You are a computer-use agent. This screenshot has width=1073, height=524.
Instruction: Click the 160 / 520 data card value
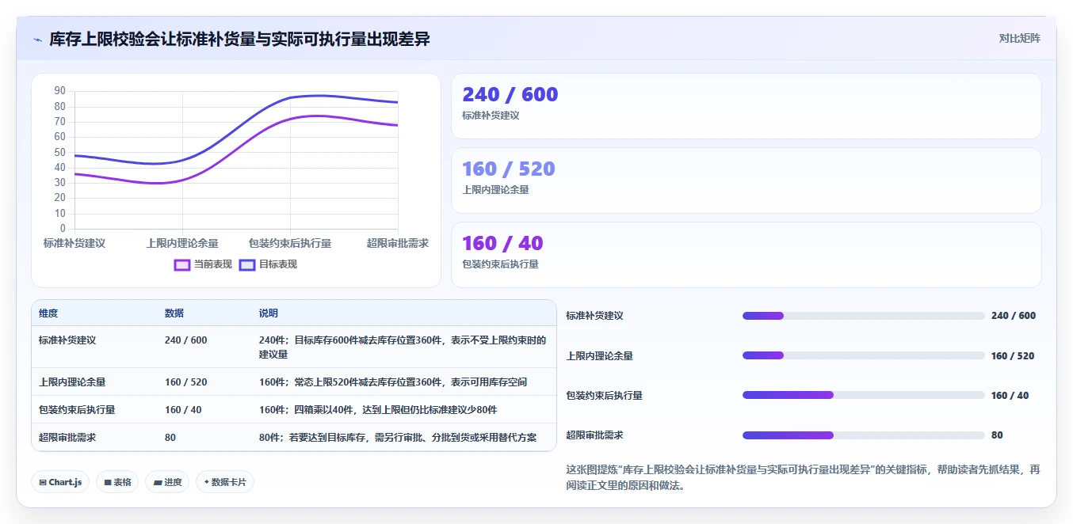tap(509, 169)
